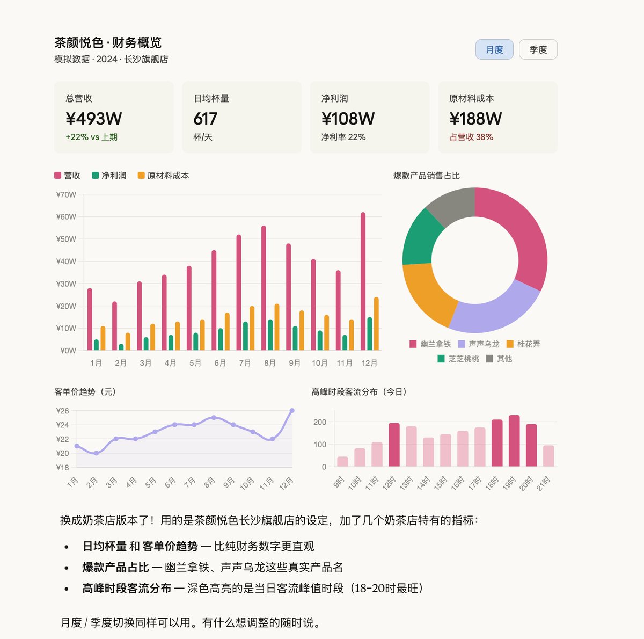Open the 日均杯量 617 card

241,117
